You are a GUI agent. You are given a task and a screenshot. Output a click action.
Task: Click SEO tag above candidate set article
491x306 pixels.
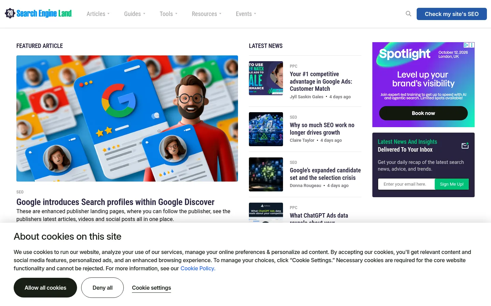click(x=293, y=163)
